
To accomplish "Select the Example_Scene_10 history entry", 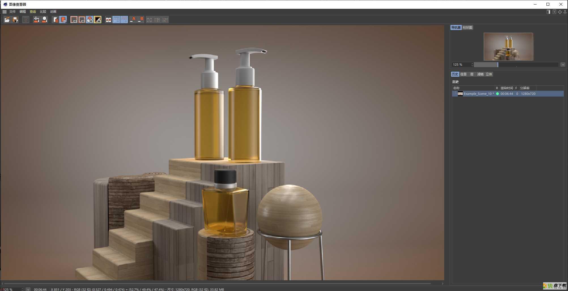I will tap(508, 94).
